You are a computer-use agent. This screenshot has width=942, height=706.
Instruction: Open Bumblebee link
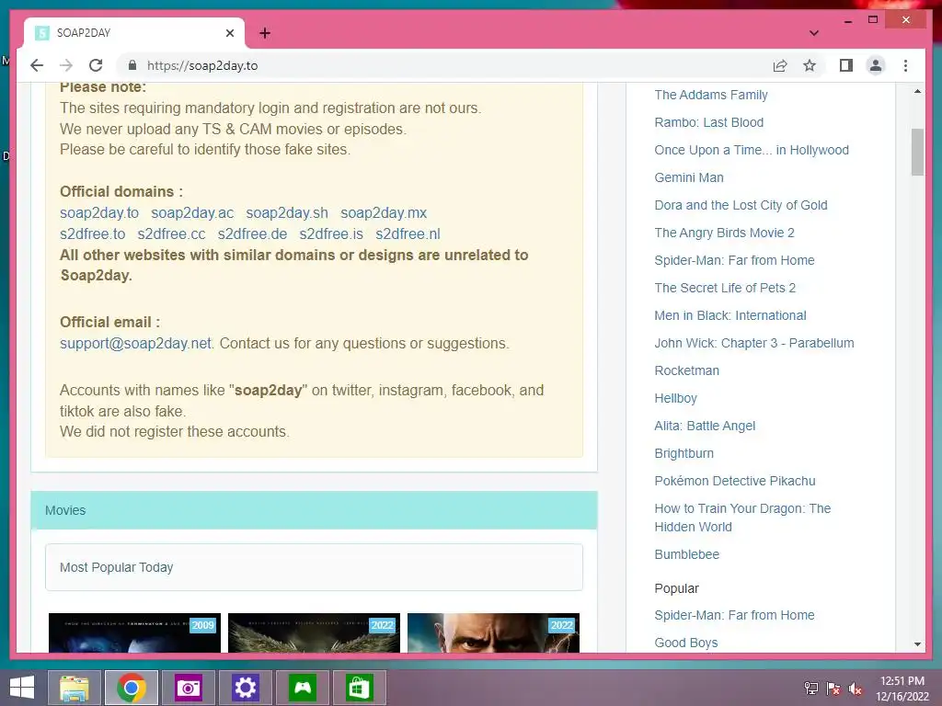686,554
